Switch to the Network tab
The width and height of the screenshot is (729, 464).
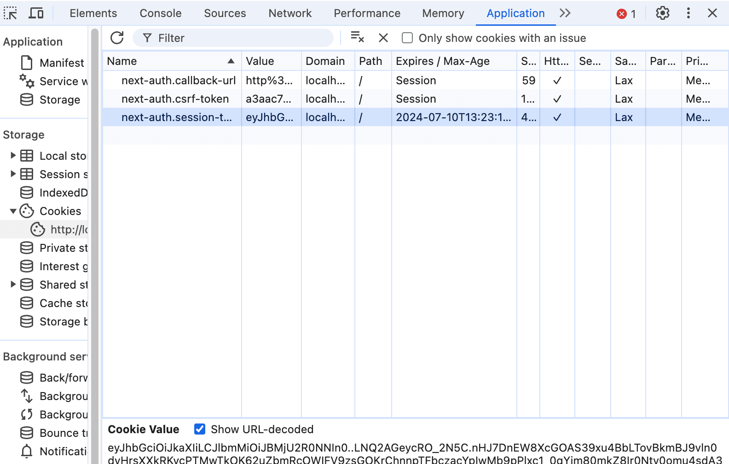290,13
